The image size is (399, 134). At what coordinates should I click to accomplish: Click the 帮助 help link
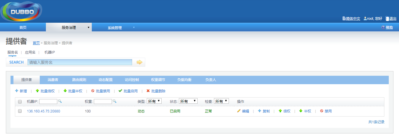[x=389, y=27]
